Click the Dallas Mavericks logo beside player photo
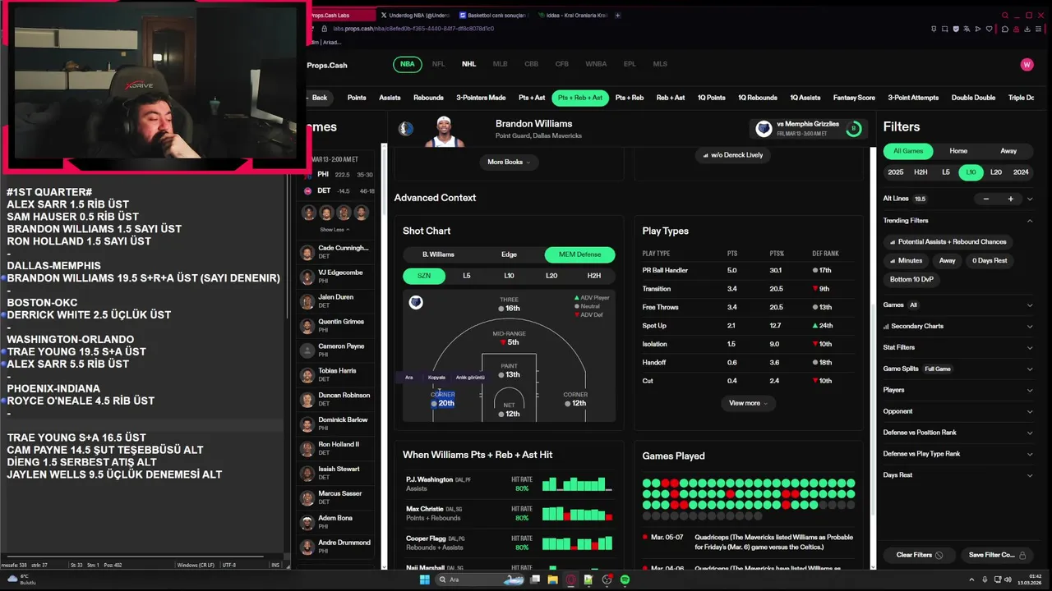The height and width of the screenshot is (591, 1052). click(x=406, y=129)
